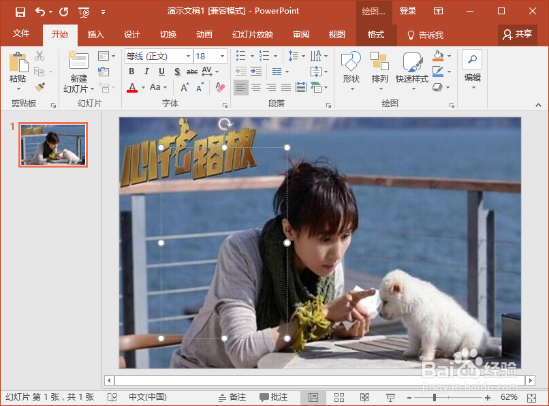Reset the slide layout icon

tap(104, 72)
